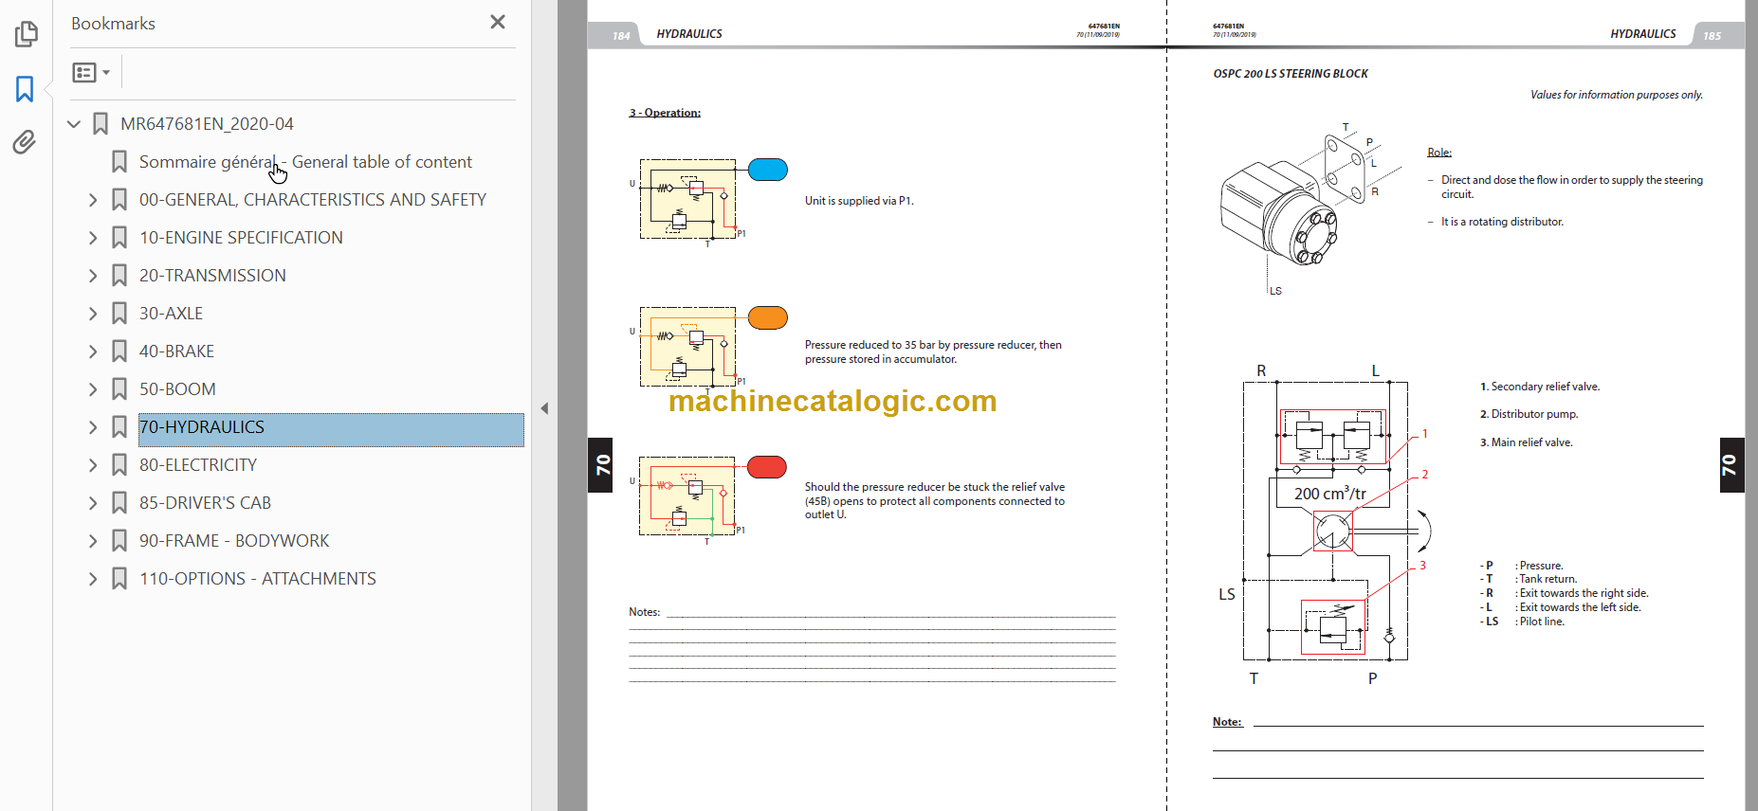
Task: Jump to 40-BRAKE bookmark
Action: tap(176, 351)
